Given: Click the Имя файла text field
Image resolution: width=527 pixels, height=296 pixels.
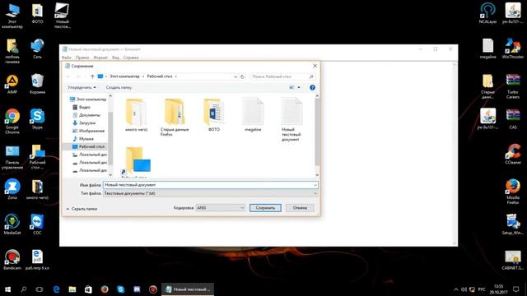Looking at the screenshot, I should [208, 185].
